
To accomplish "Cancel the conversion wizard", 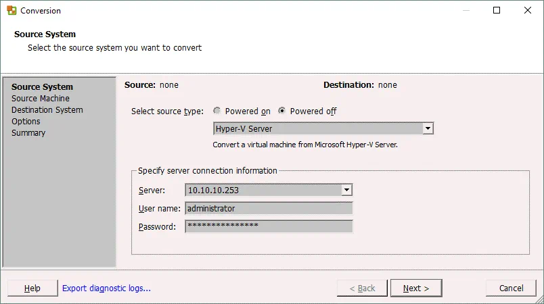I will pyautogui.click(x=511, y=288).
